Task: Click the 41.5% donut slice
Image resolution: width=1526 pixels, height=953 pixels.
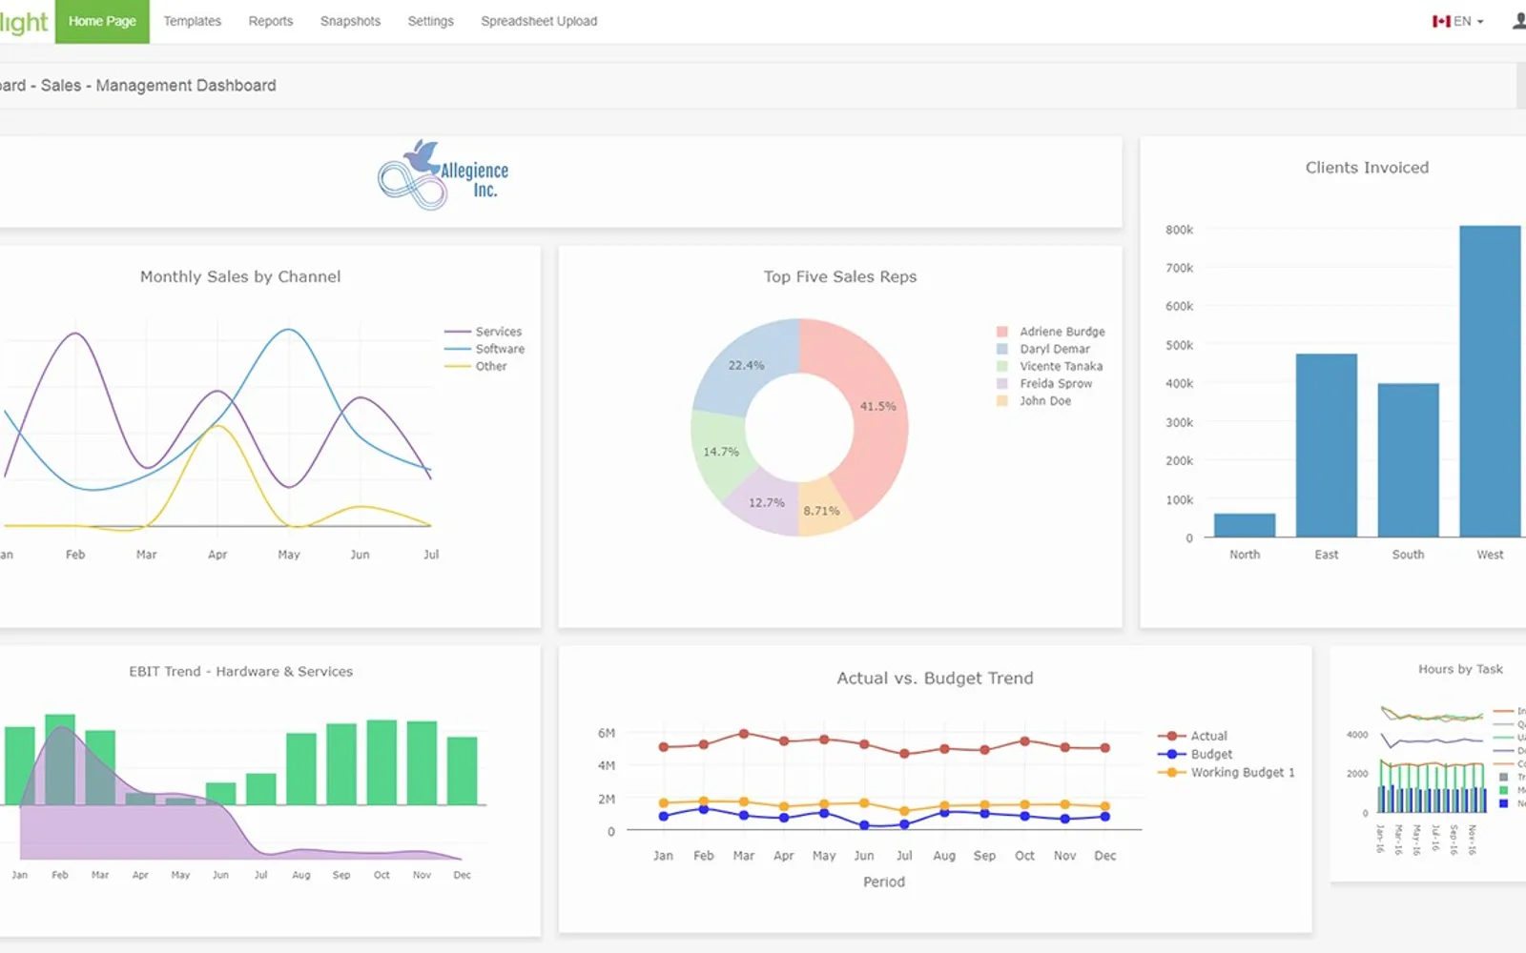Action: (x=878, y=406)
